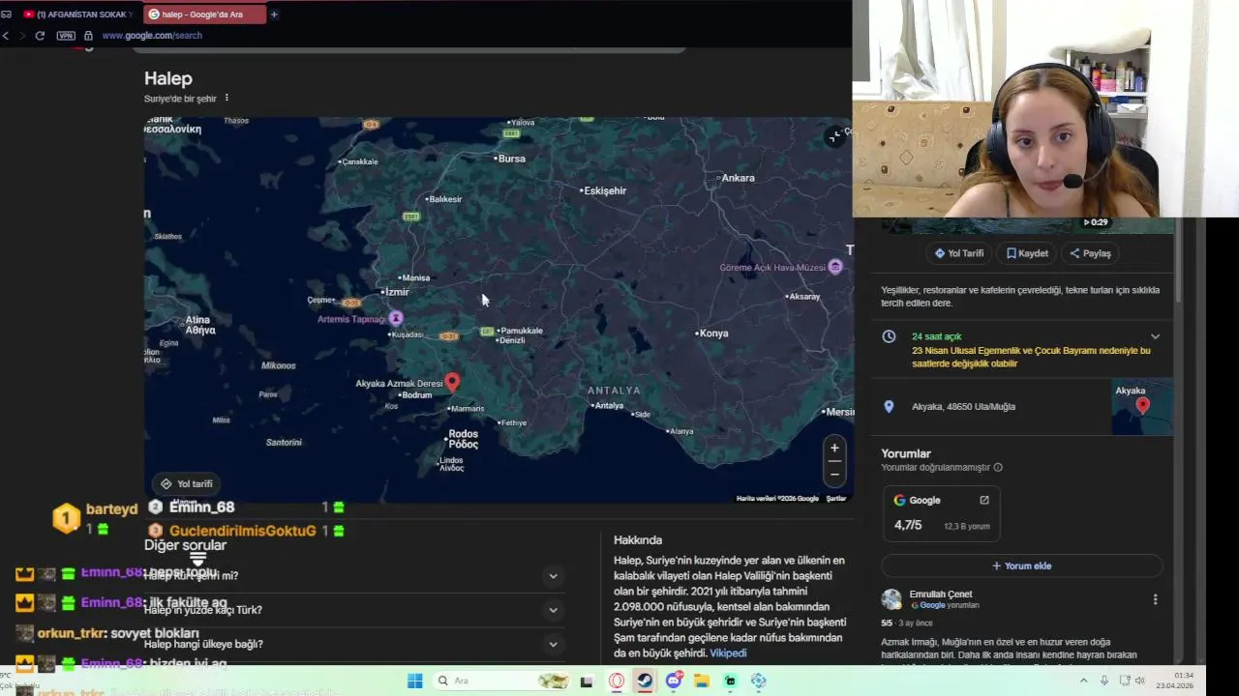Click Emrullah Çenet reviewer name
The image size is (1239, 696).
941,594
